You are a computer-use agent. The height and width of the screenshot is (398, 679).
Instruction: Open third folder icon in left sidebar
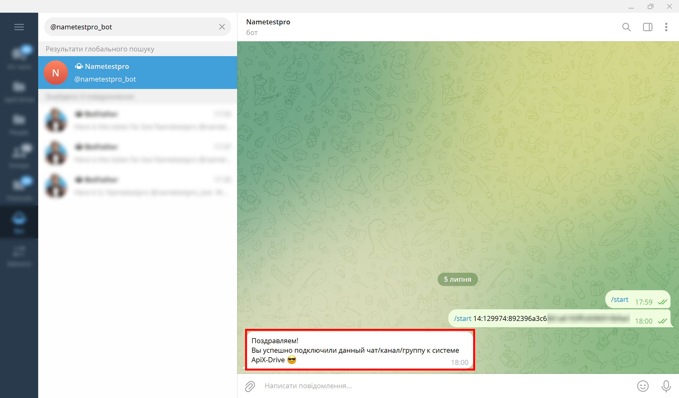[x=19, y=124]
